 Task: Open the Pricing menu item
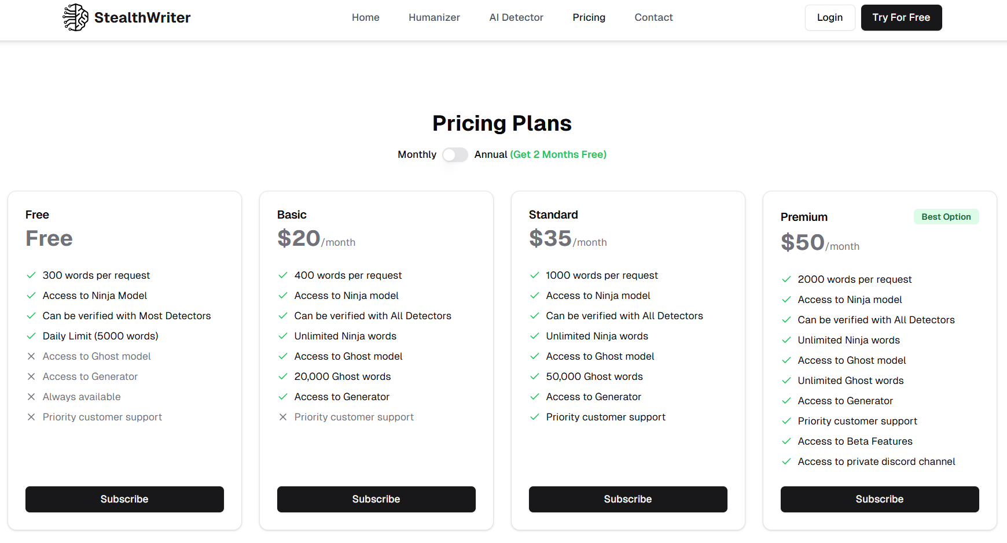[x=589, y=17]
